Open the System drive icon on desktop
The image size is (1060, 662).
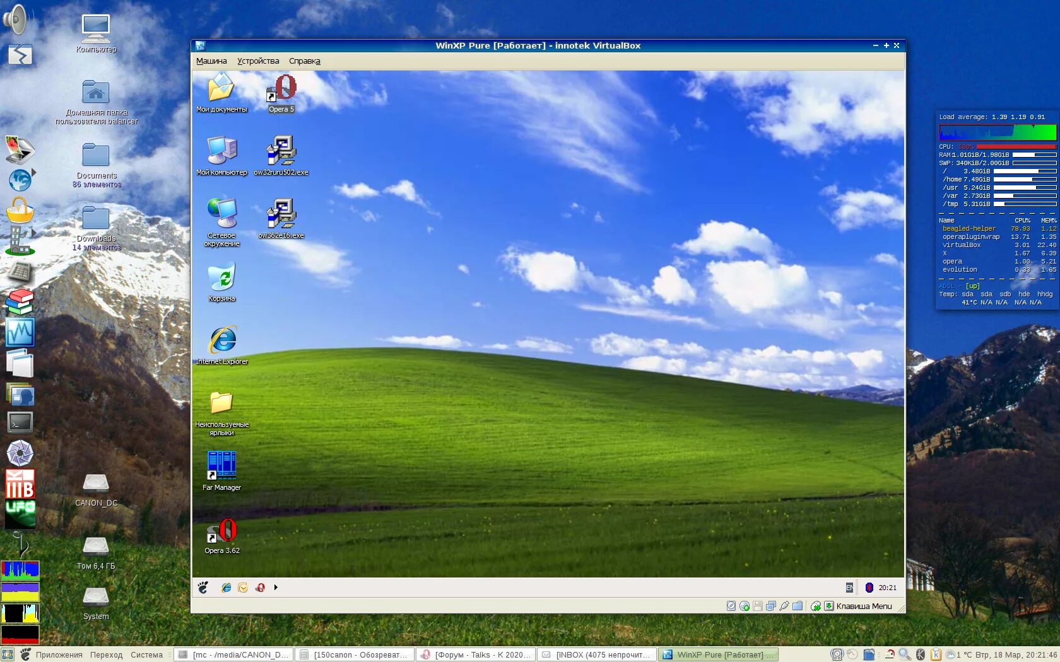96,603
